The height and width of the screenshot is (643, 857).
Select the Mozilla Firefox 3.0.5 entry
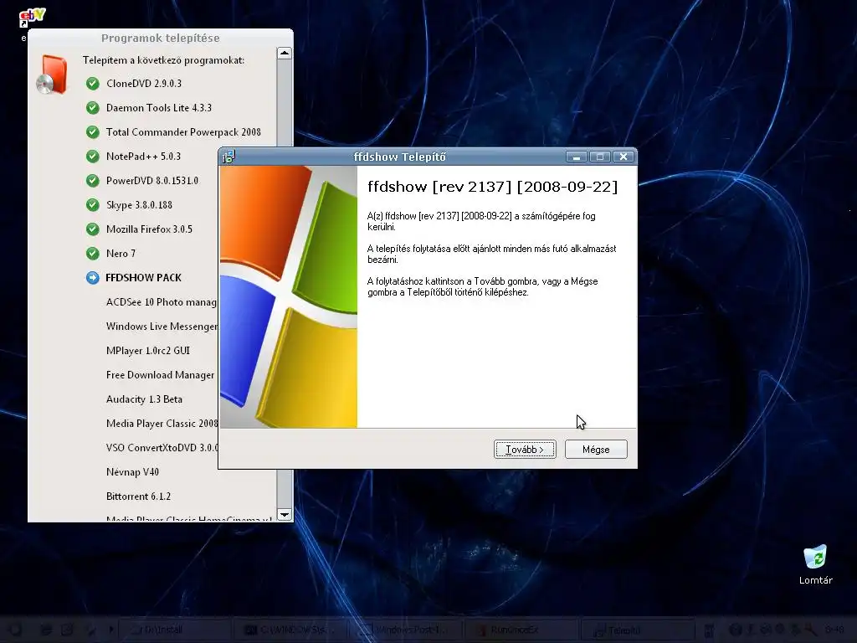149,229
